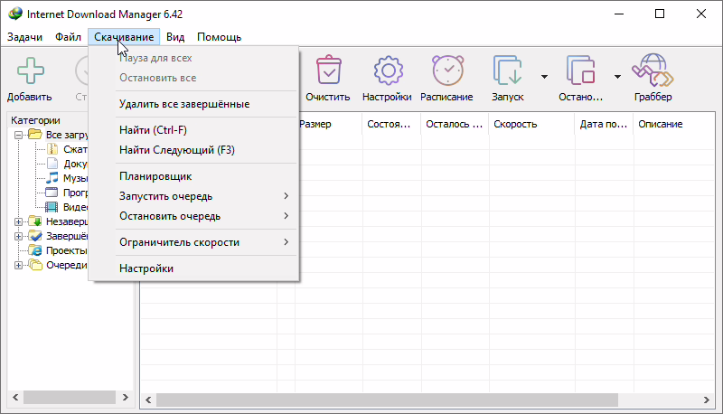Open Настройки gear icon in toolbar
Viewport: 723px width, 414px height.
click(387, 71)
